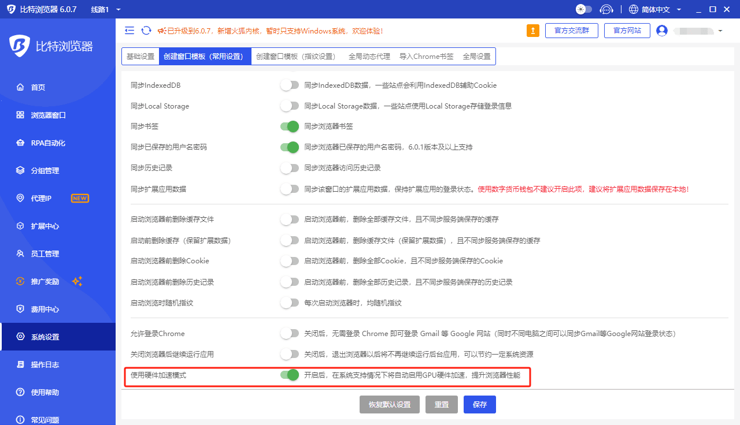740x425 pixels.
Task: Toggle the 使用硬件加速模式 highlighted switch
Action: pos(290,375)
